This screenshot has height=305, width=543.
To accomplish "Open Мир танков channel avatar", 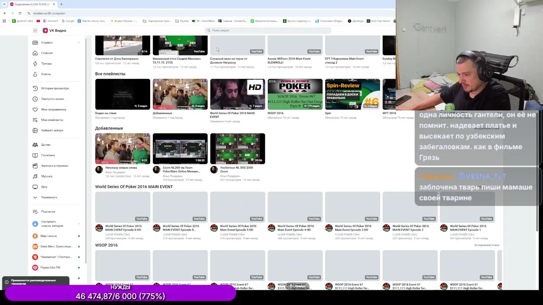I will pyautogui.click(x=35, y=236).
